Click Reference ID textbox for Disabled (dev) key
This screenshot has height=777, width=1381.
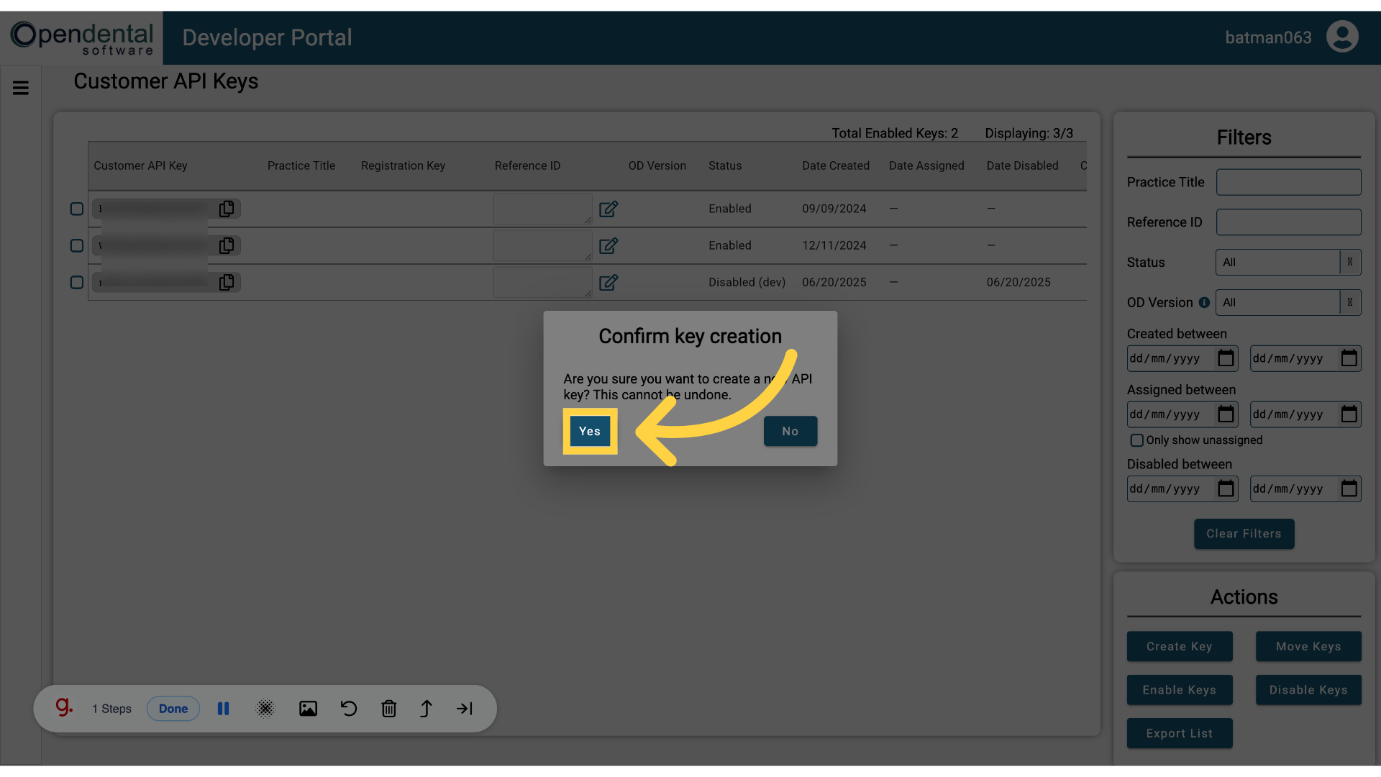coord(542,282)
